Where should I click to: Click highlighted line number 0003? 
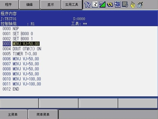[7, 44]
